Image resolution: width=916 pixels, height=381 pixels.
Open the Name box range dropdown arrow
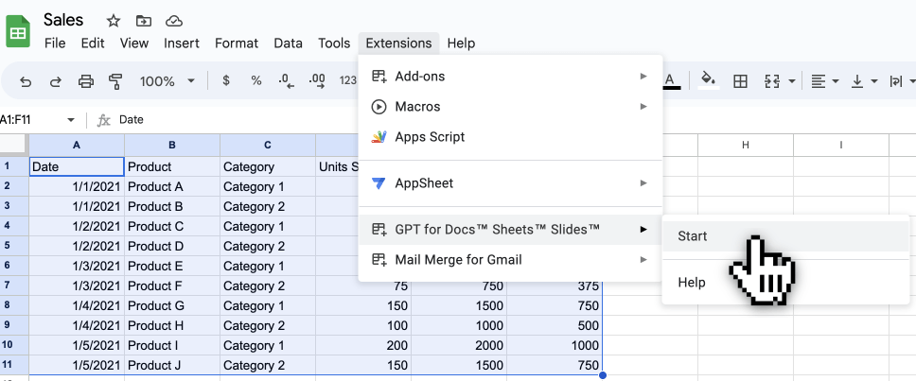tap(70, 120)
